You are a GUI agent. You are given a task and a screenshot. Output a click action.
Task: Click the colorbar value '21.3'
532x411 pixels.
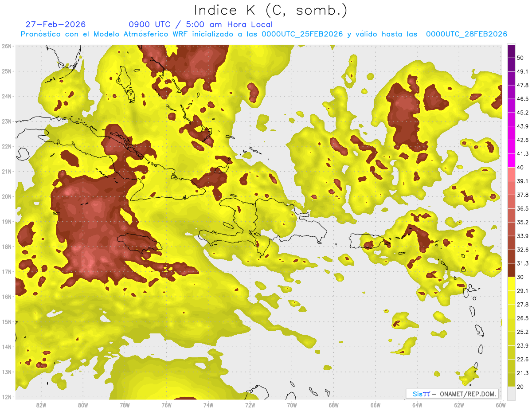pyautogui.click(x=522, y=373)
